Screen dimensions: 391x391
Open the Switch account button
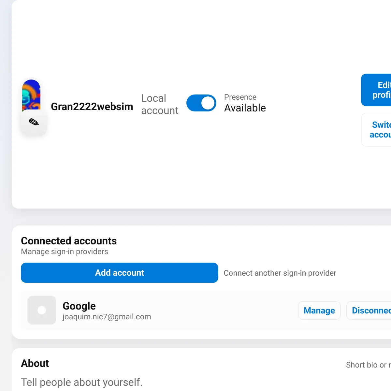tap(376, 130)
